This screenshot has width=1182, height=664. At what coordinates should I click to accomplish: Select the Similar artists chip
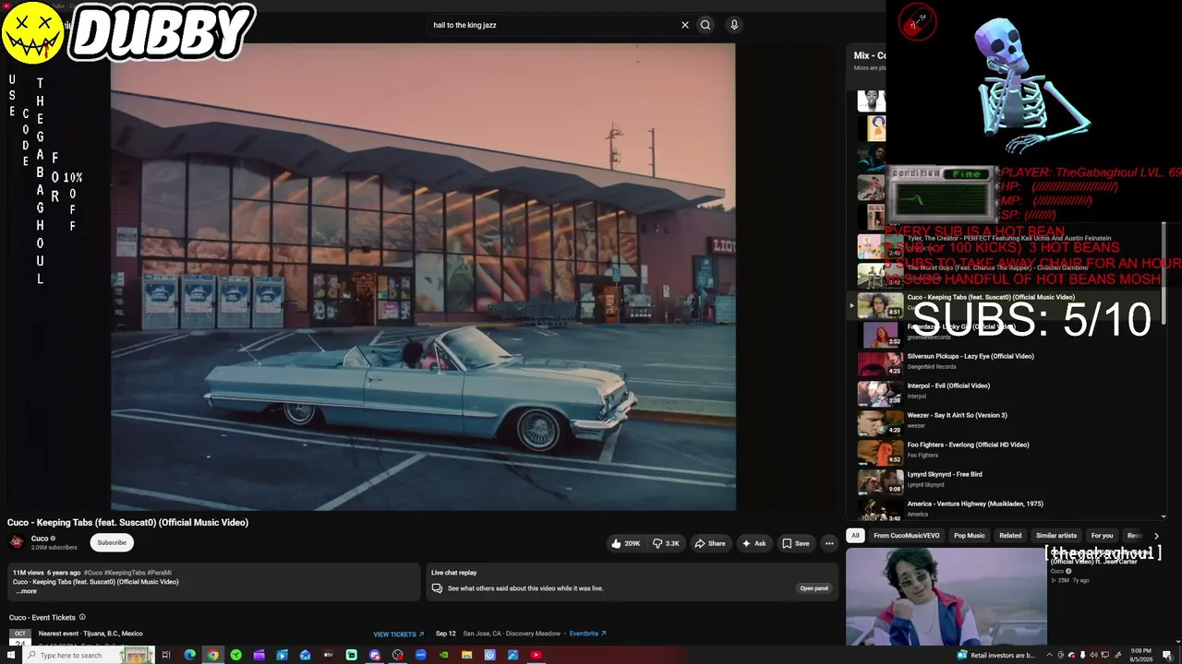coord(1056,536)
